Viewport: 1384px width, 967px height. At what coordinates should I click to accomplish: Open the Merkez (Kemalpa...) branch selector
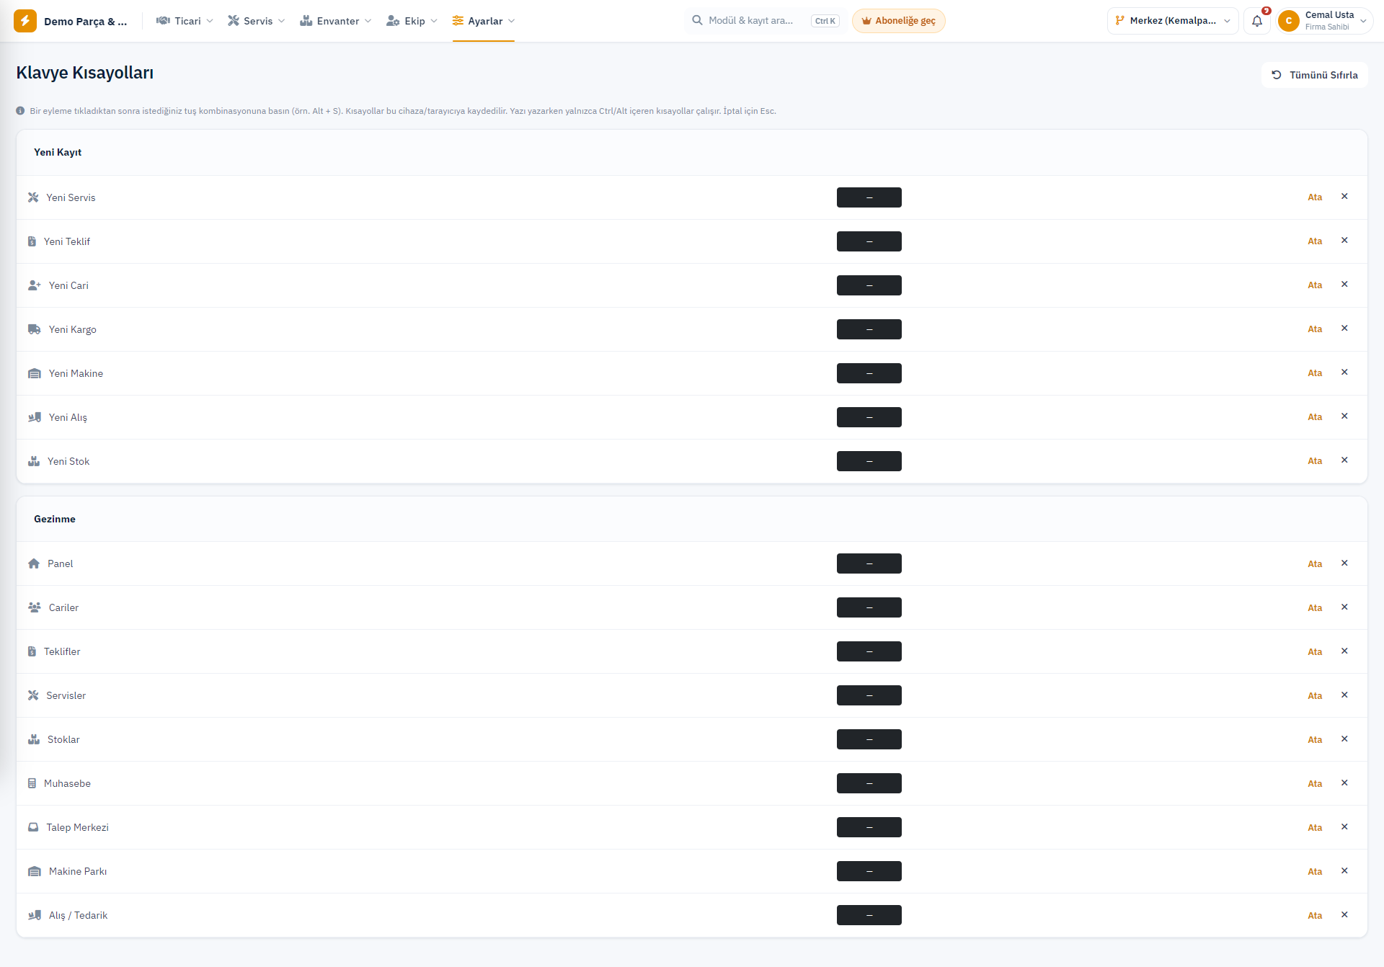[1173, 21]
